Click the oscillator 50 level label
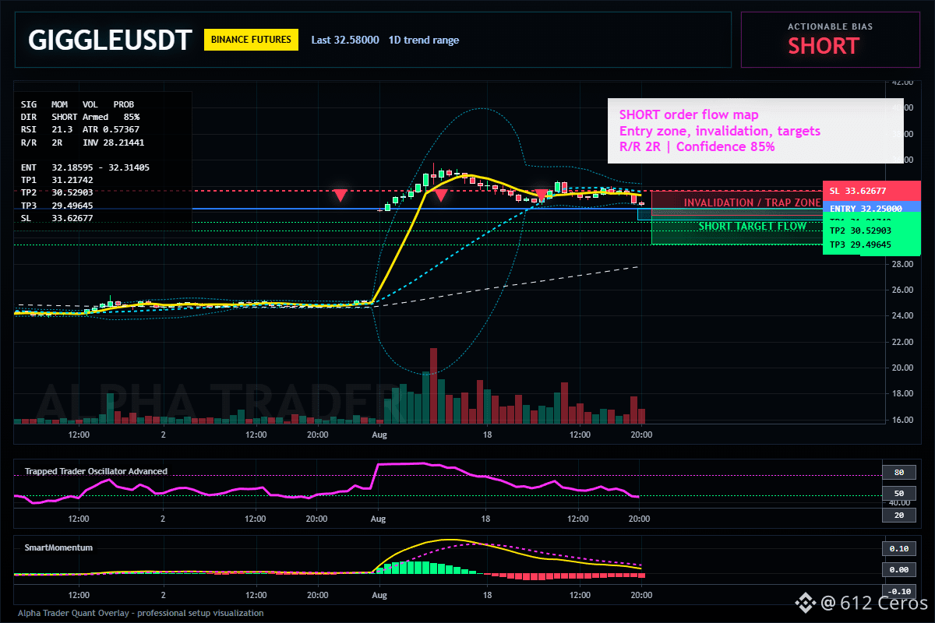Screen dimensions: 935x623 (x=898, y=494)
